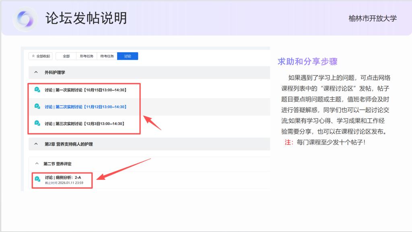Collapse the 第二节 营养评定 section
Viewport: 412px width, 232px height.
coord(37,164)
